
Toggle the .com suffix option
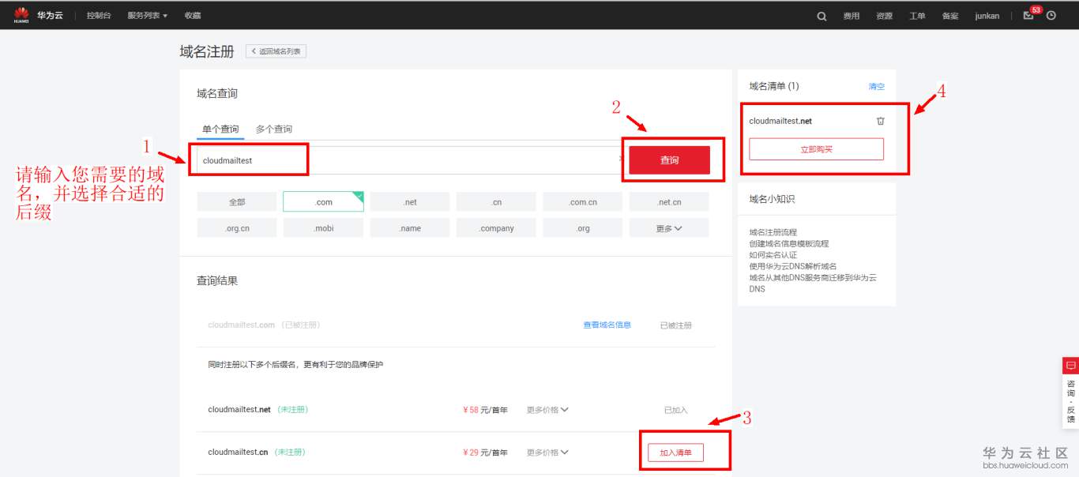[323, 202]
